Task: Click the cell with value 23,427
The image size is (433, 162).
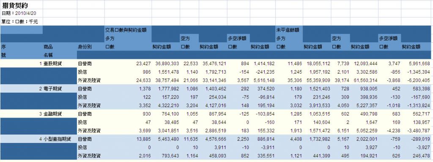Action: [x=144, y=64]
